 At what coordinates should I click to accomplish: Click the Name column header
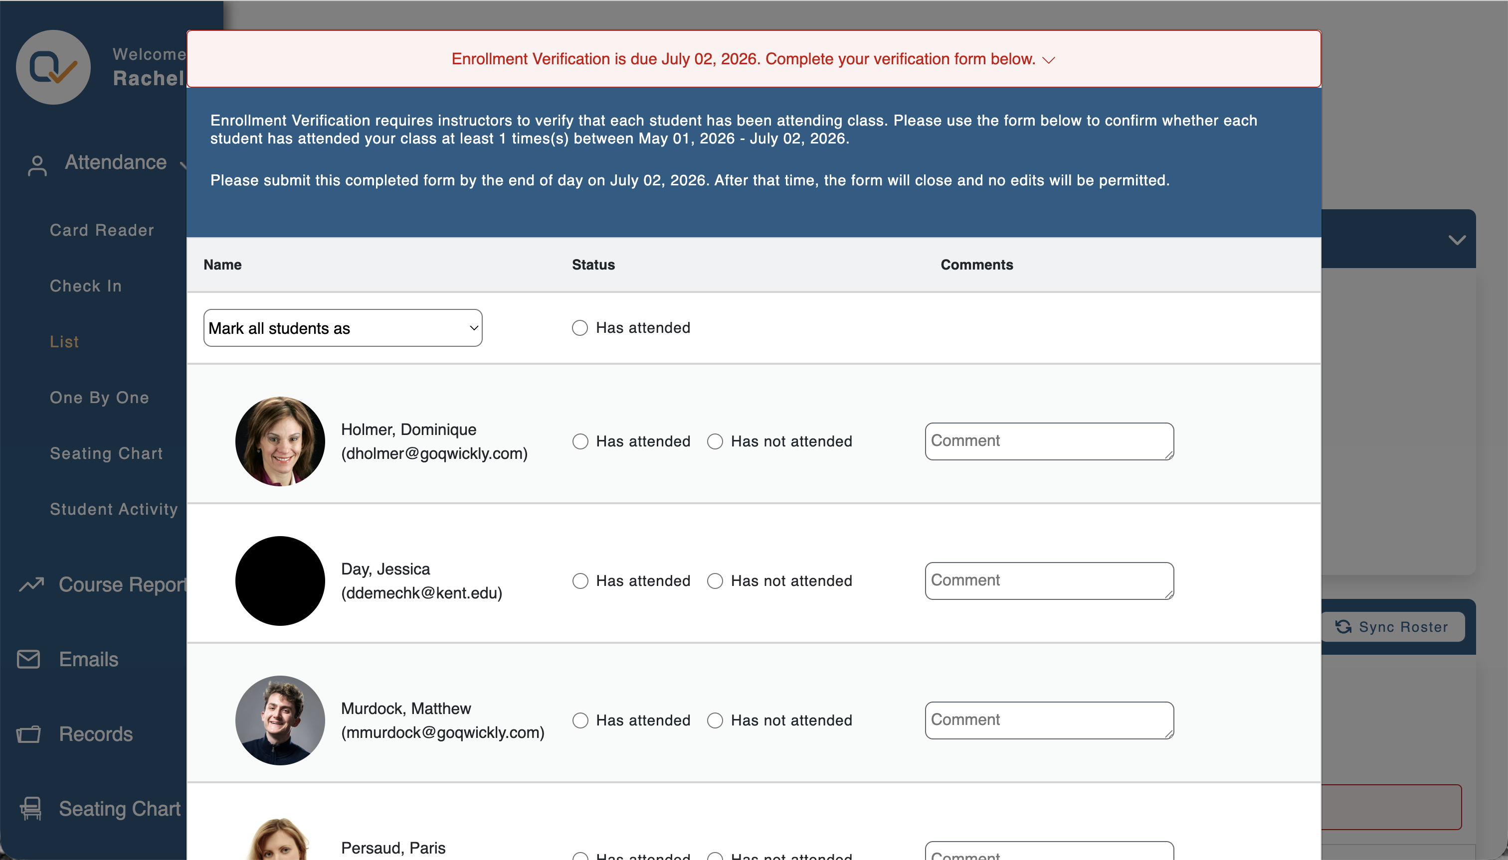(x=222, y=265)
